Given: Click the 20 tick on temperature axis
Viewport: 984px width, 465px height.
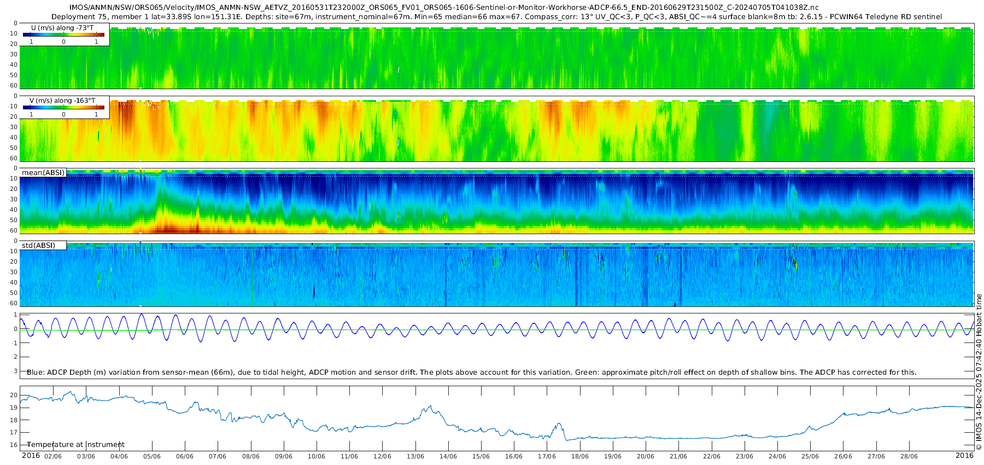Looking at the screenshot, I should point(14,396).
